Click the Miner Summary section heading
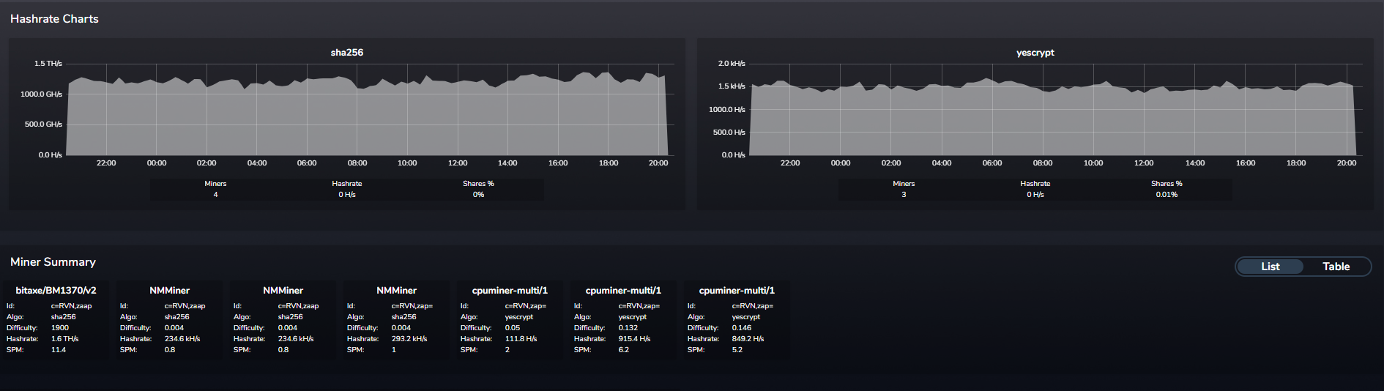This screenshot has height=391, width=1384. (x=53, y=262)
